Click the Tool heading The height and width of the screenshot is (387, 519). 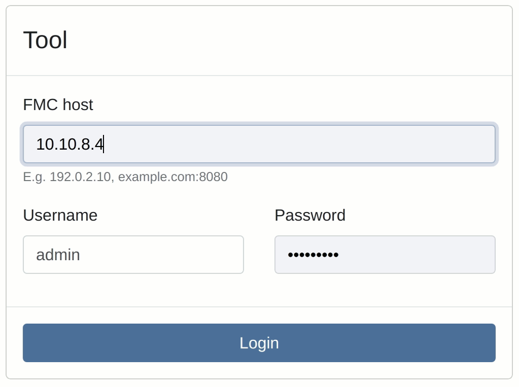pyautogui.click(x=46, y=40)
